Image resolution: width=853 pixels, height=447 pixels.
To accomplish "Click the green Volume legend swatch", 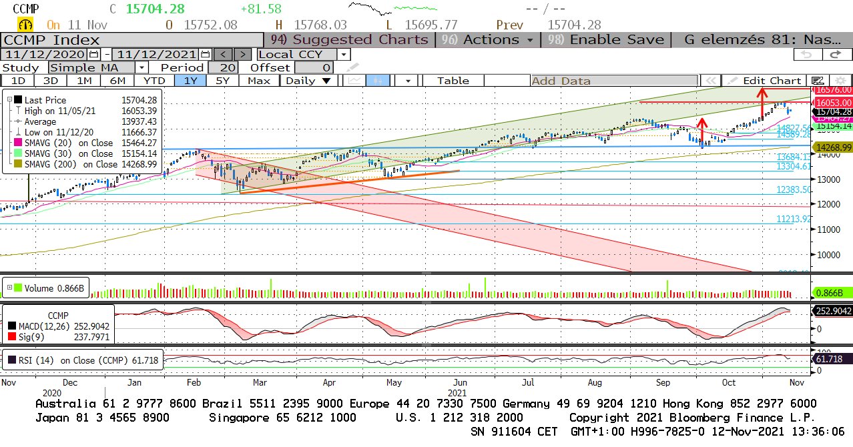I will click(19, 288).
